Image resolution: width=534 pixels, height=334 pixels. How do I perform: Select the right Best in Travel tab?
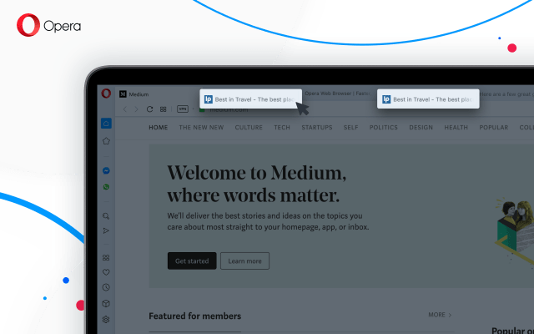[428, 99]
